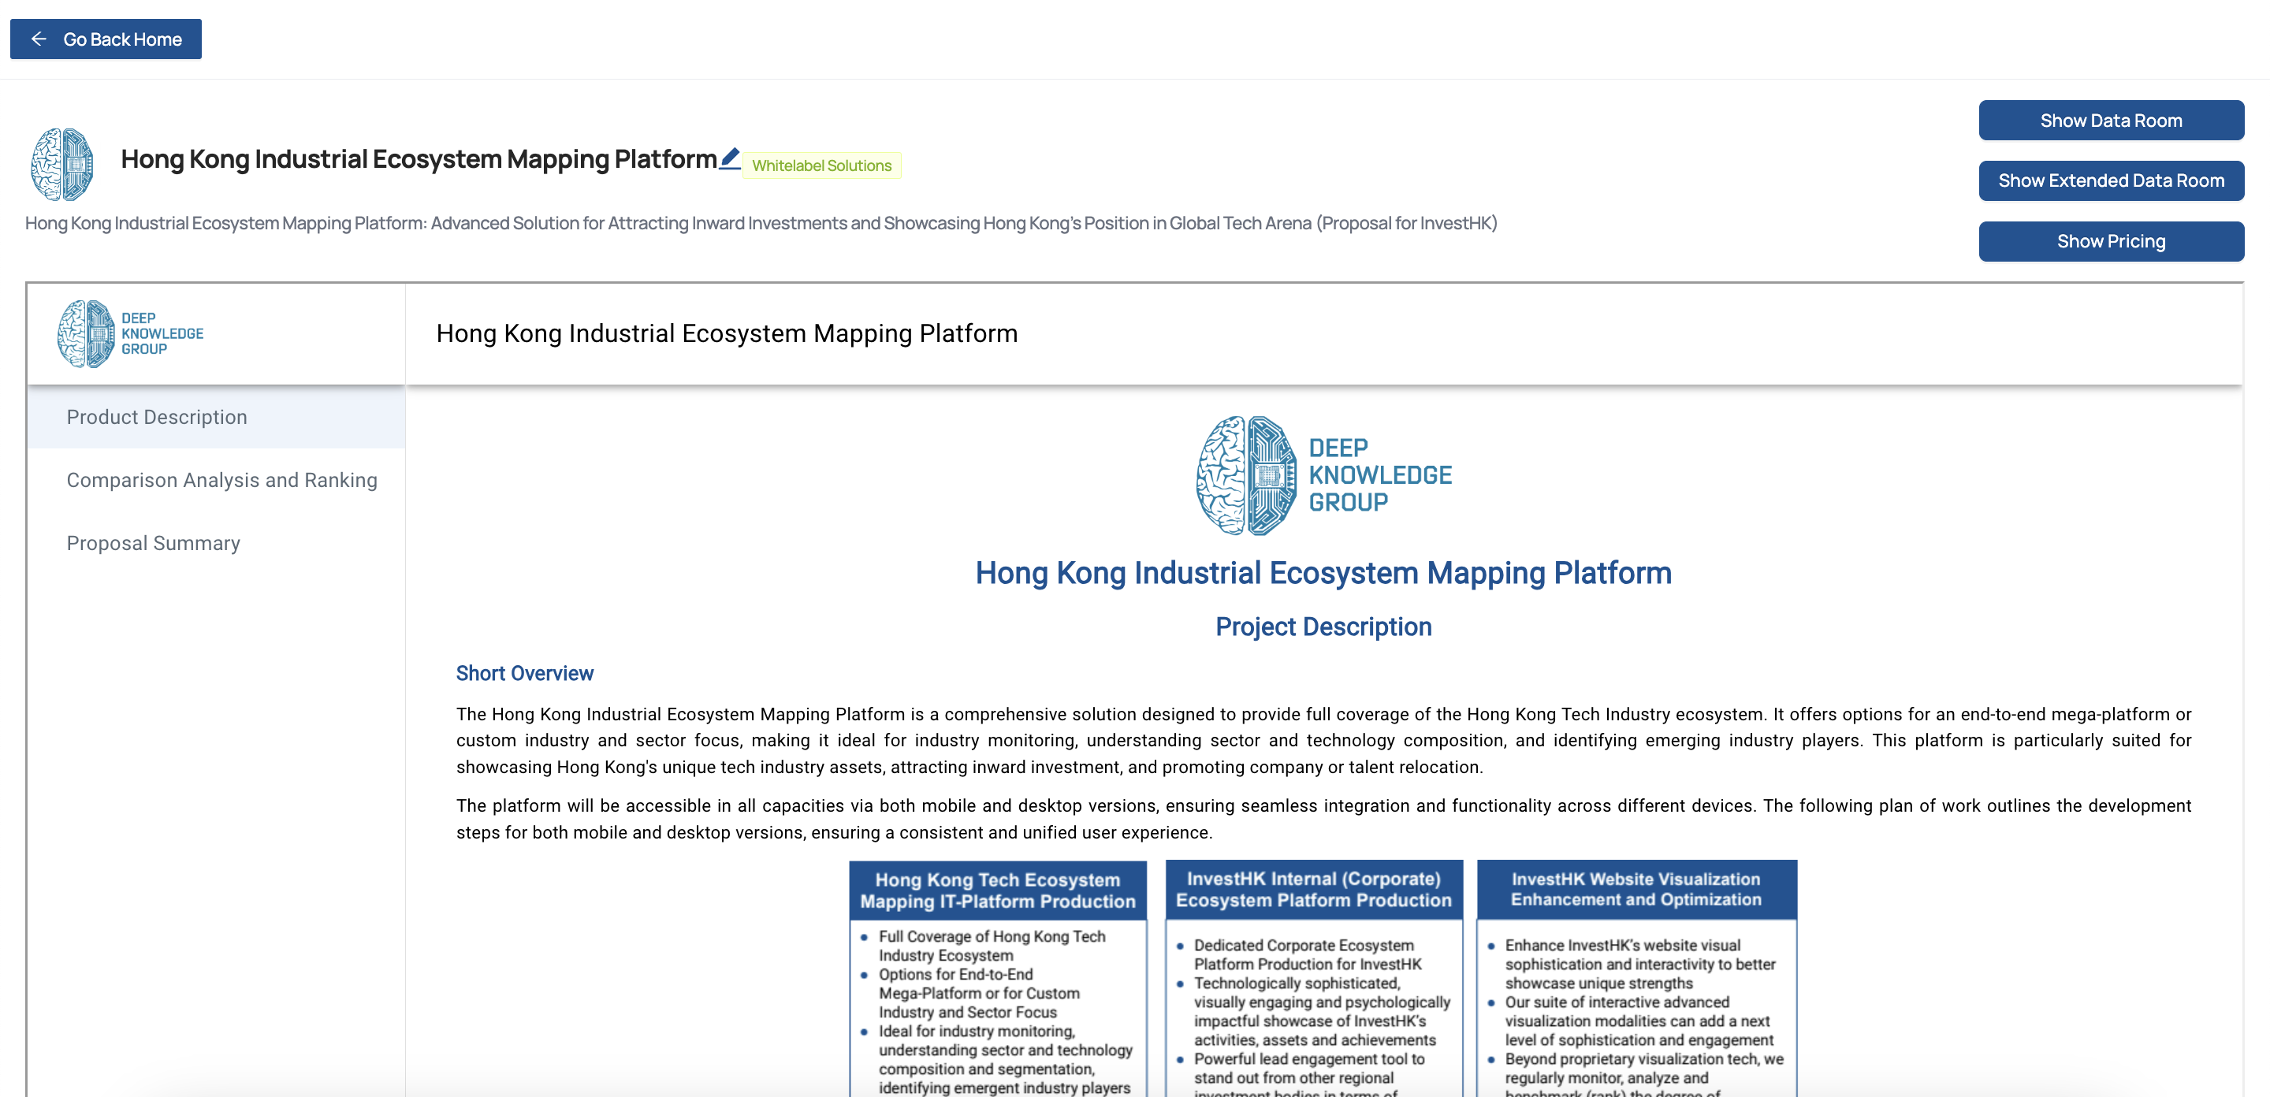Switch to Comparison Analysis and Ranking
Image resolution: width=2270 pixels, height=1097 pixels.
tap(222, 480)
